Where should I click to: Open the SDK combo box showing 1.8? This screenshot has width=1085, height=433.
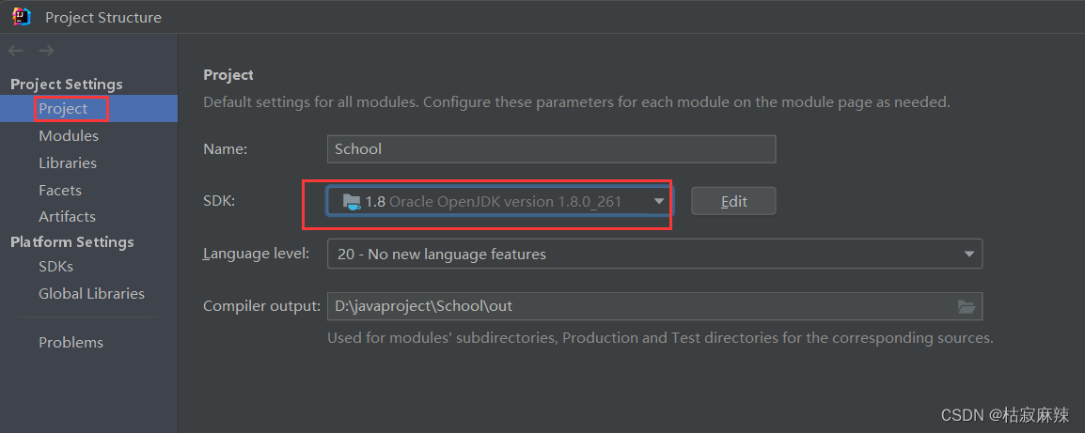[x=498, y=201]
